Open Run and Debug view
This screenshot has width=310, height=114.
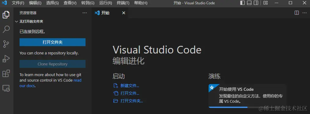6,59
